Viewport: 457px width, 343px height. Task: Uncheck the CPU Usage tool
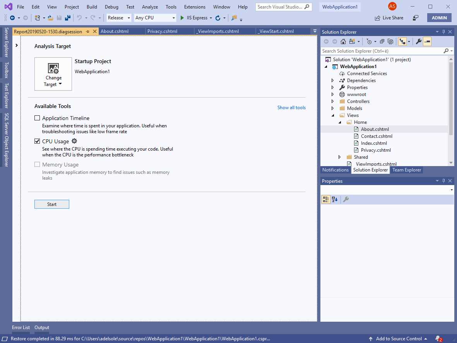click(x=37, y=141)
